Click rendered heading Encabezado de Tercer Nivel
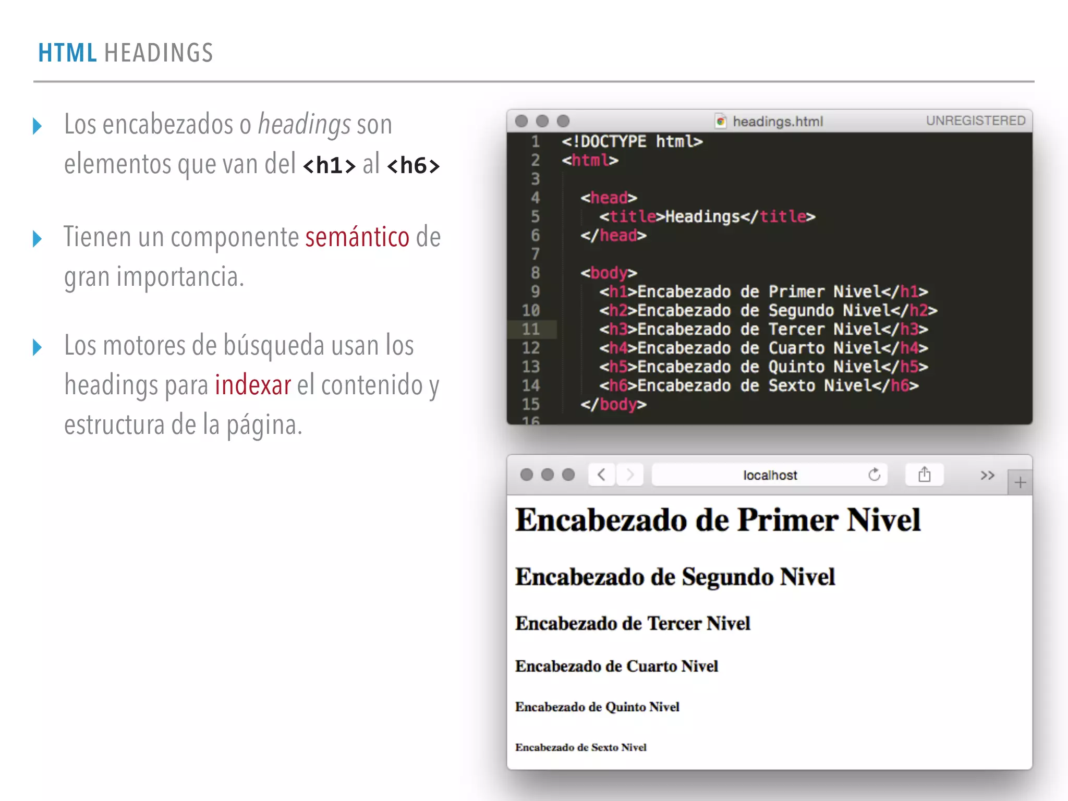 coord(633,623)
